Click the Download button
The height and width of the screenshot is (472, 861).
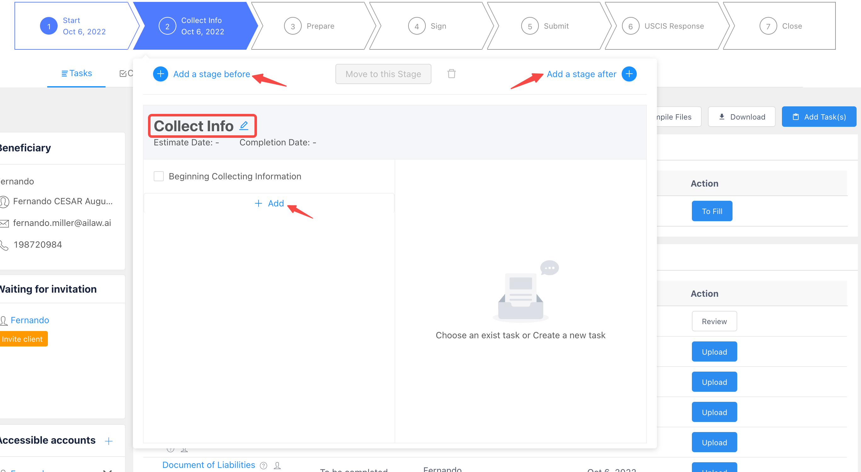742,116
